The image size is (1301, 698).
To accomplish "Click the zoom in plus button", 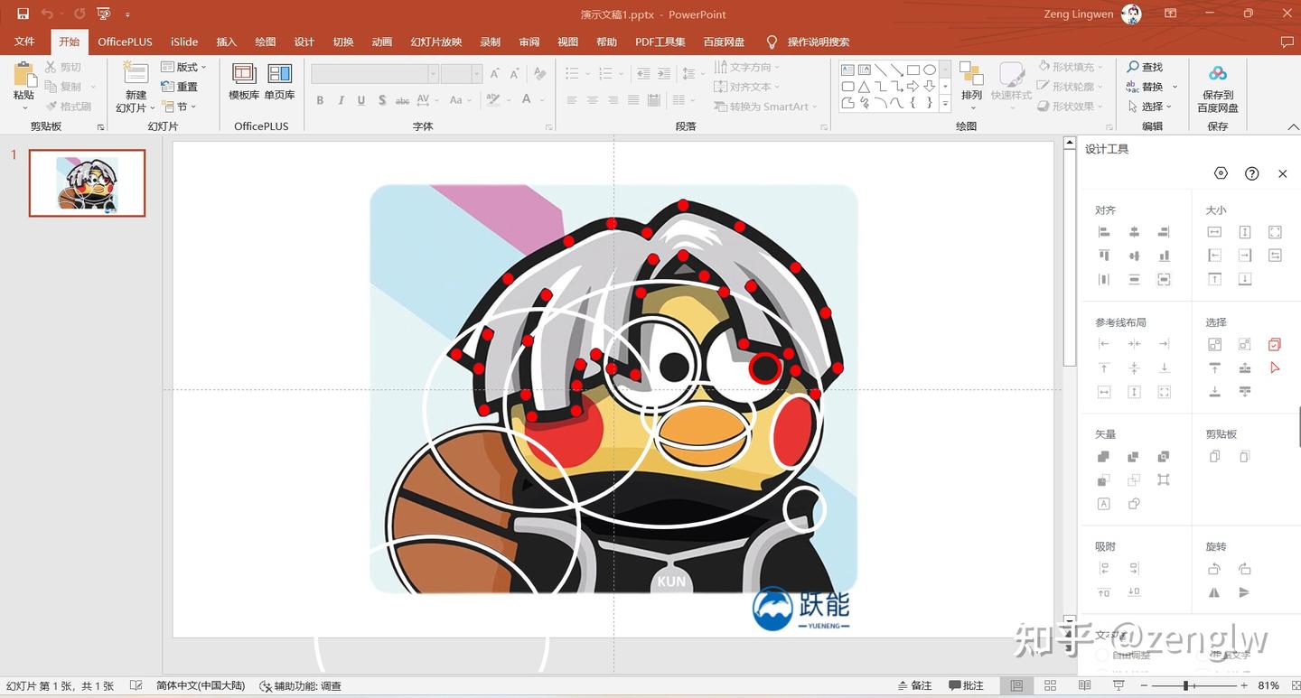I will [x=1242, y=686].
